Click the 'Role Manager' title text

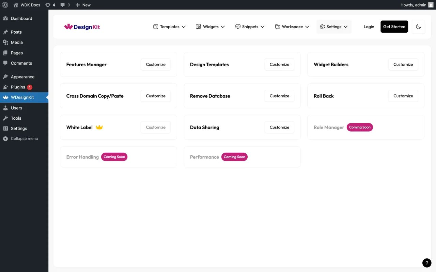pyautogui.click(x=329, y=128)
